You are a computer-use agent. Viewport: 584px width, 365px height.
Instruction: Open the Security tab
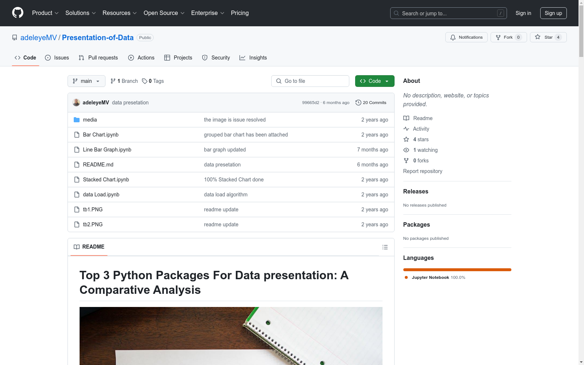216,58
